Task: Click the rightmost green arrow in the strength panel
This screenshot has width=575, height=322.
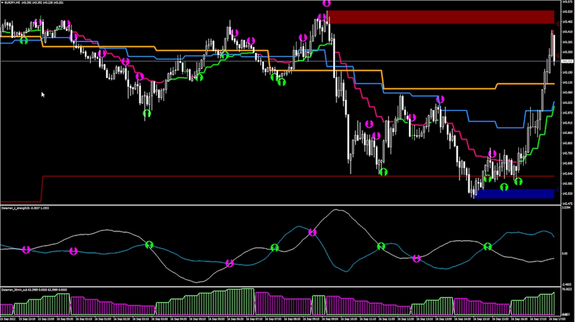Action: tap(488, 246)
